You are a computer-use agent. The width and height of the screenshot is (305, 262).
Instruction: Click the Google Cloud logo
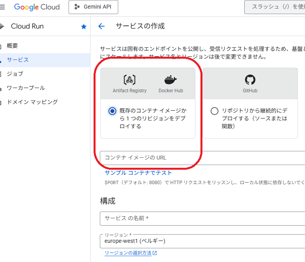click(37, 7)
